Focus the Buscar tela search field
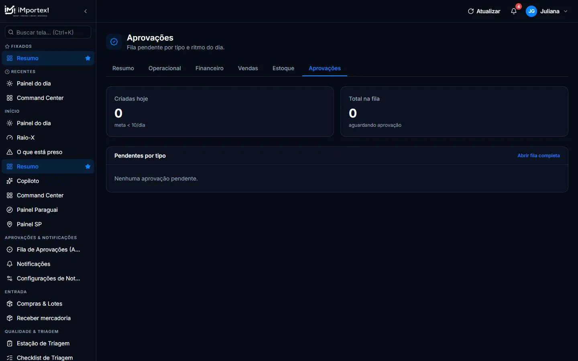578x361 pixels. click(x=48, y=32)
